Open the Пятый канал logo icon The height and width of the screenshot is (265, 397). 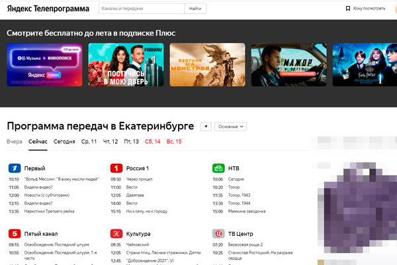pyautogui.click(x=15, y=234)
